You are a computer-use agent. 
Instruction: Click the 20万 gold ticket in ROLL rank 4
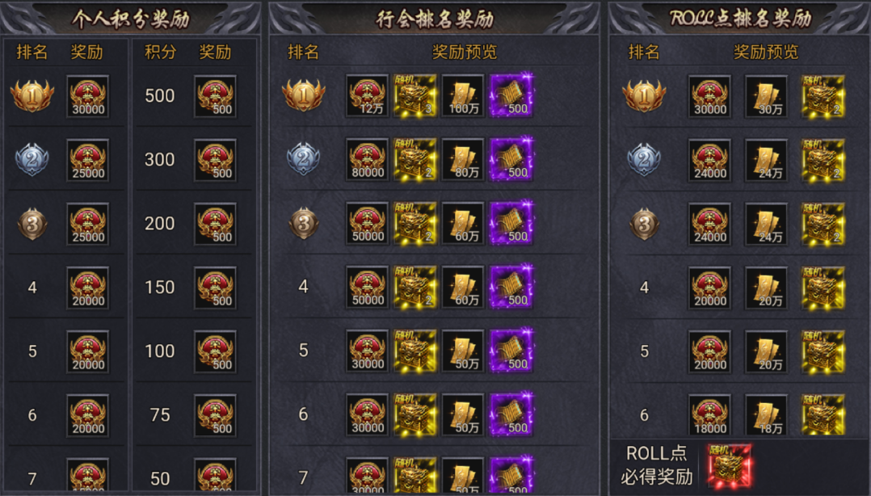coord(766,288)
